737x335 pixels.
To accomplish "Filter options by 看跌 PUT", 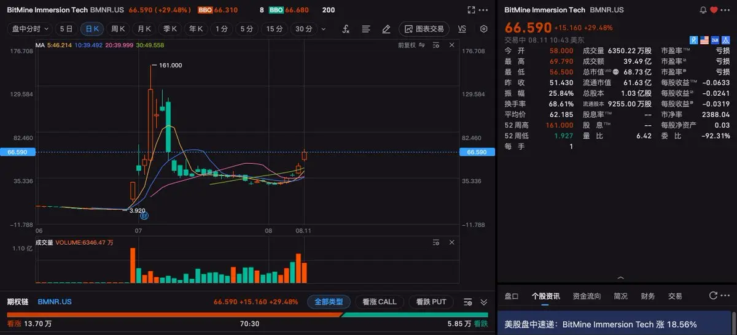I will click(x=431, y=302).
